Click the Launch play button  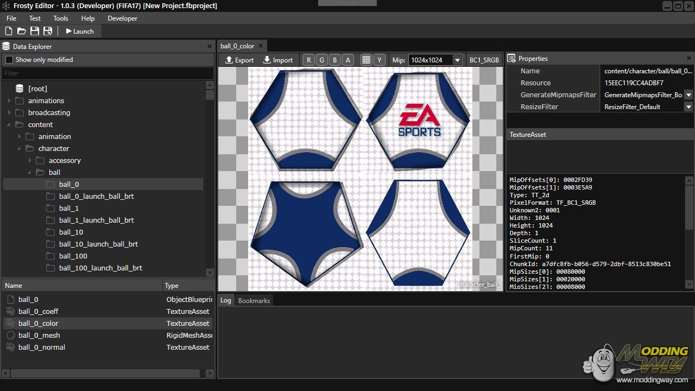click(x=80, y=31)
